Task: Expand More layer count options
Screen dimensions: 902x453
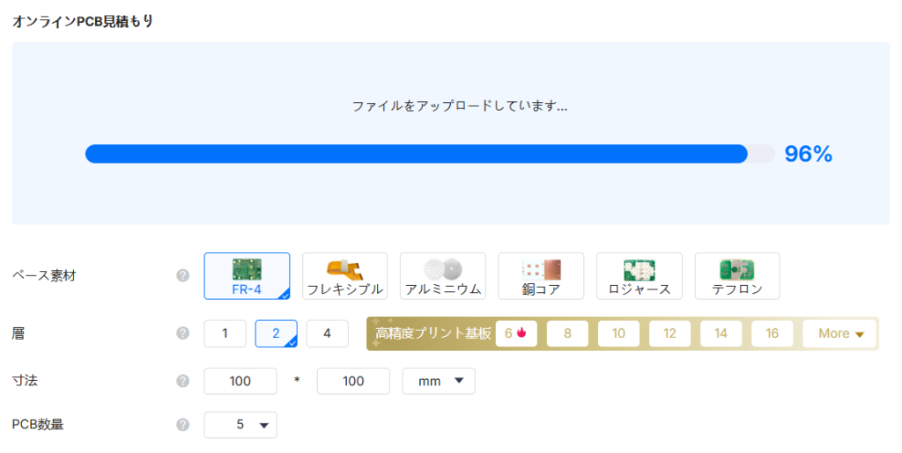Action: coord(839,333)
